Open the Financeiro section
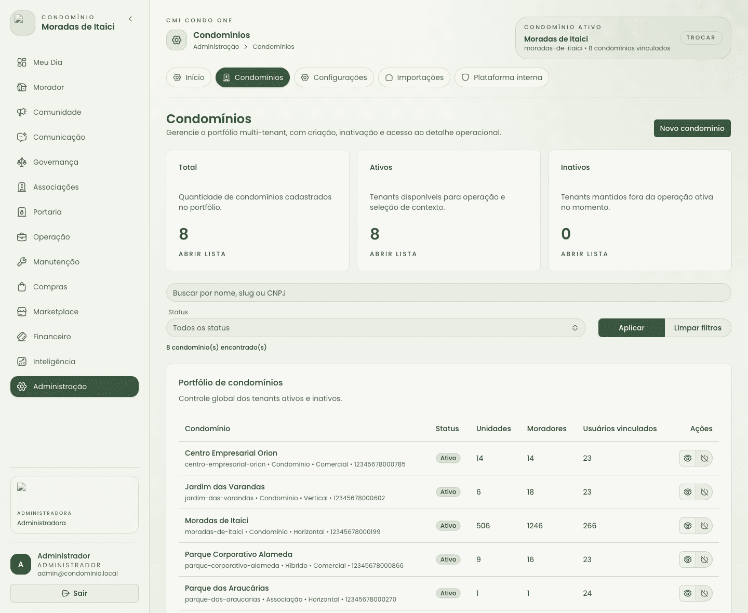748x613 pixels. 74,337
